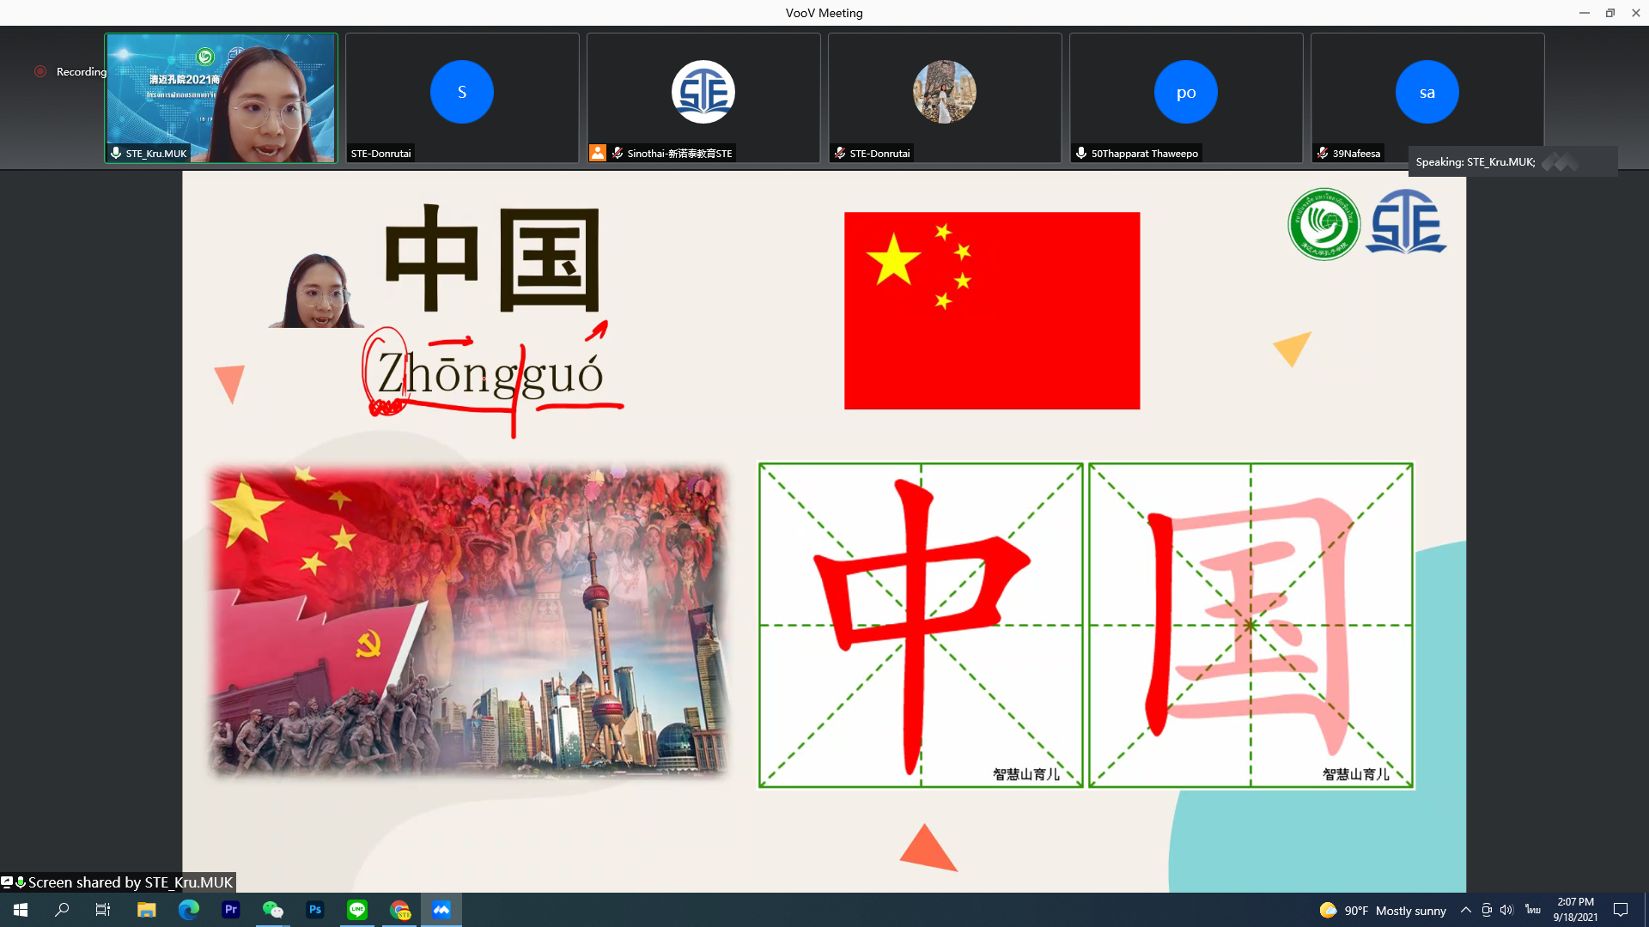Click the blue 'S' avatar of STE-Donrutai
1649x927 pixels.
tap(462, 92)
